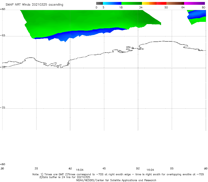Click the '16:04' swath time beside longitude 40
This screenshot has width=208, height=182.
pos(80,170)
